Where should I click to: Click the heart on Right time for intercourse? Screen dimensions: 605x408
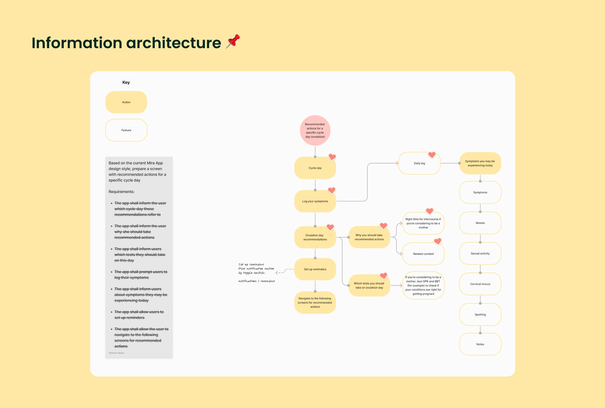click(429, 211)
